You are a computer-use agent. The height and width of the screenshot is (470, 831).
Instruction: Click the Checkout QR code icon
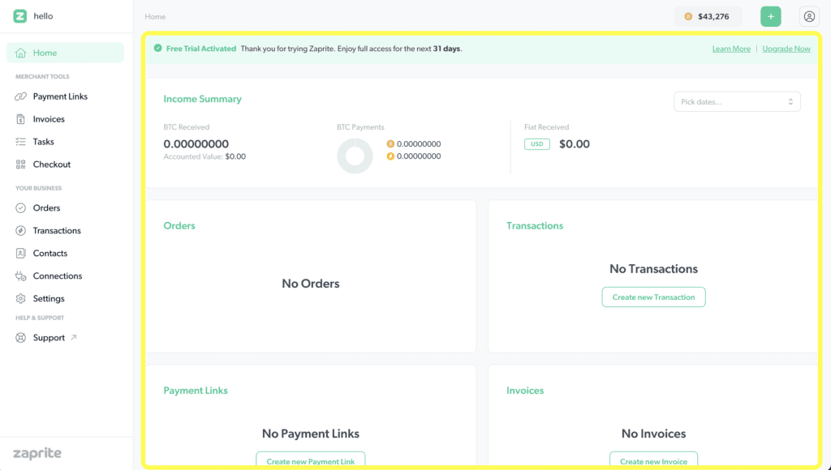click(x=21, y=164)
